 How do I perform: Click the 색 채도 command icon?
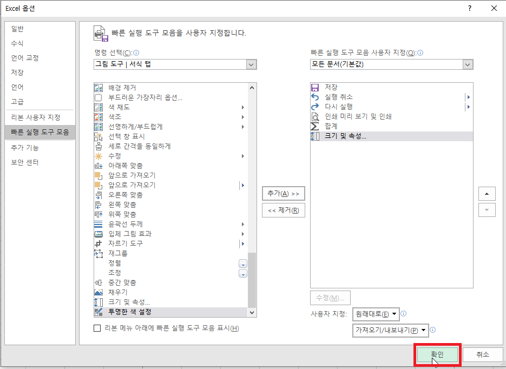[98, 107]
